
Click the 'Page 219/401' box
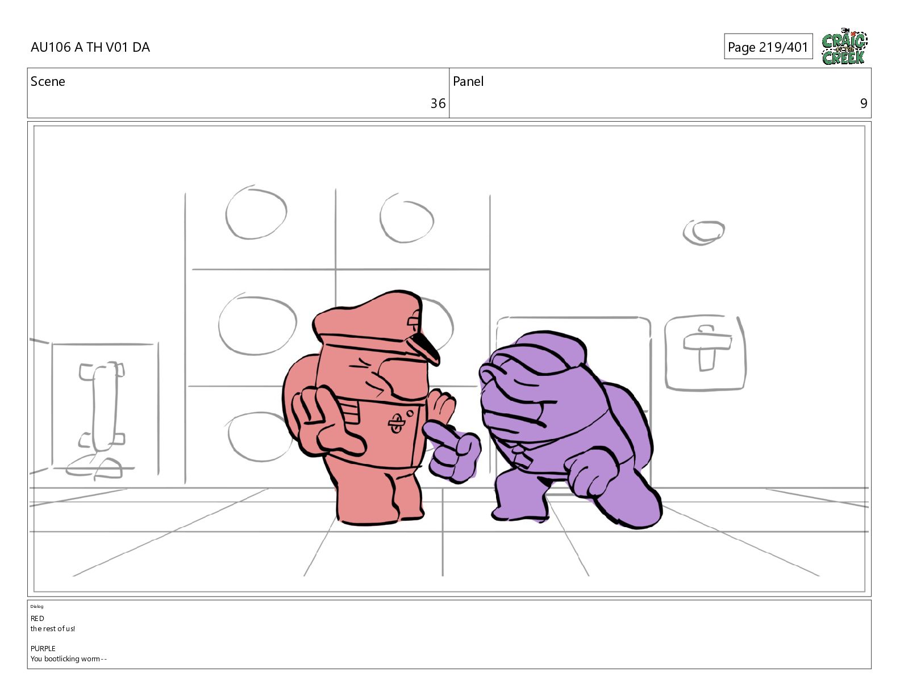(768, 47)
